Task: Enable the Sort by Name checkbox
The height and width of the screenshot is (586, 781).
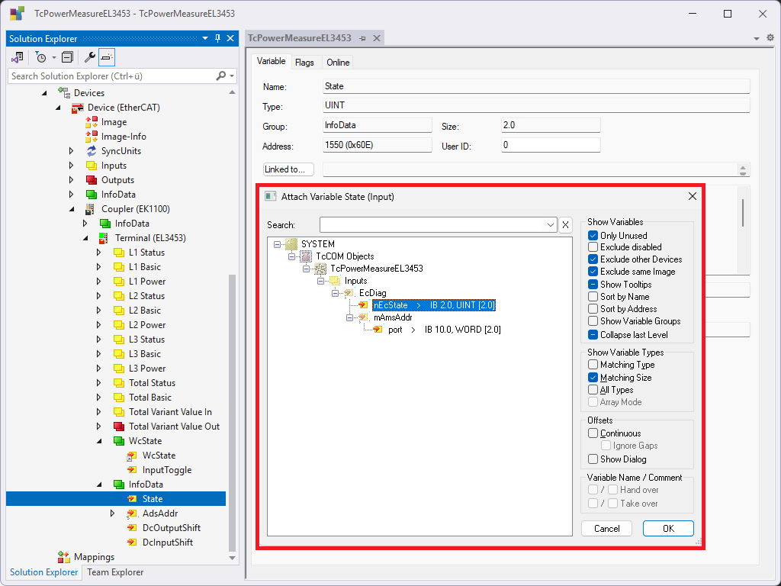Action: point(593,297)
